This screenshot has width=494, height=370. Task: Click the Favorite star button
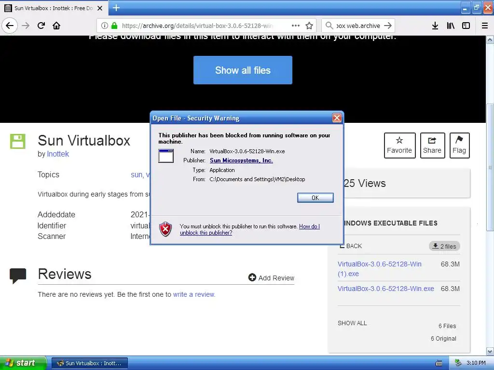[x=399, y=145]
